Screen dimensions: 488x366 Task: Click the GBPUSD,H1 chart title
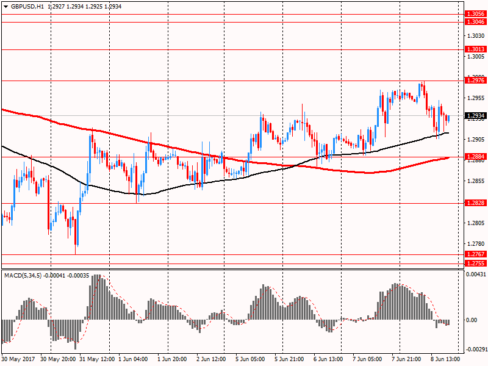point(27,7)
